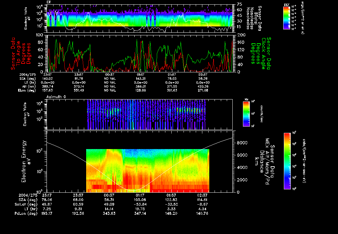This screenshot has height=234, width=338.
Task: Click the 'SolLat (deg)' row label
Action: pos(26,204)
